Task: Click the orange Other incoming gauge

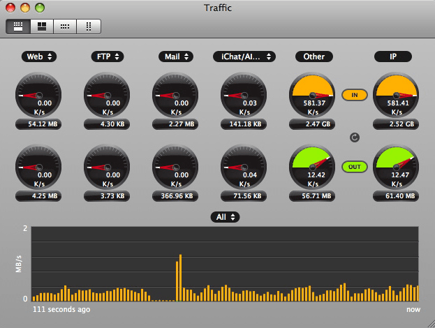Action: point(312,96)
